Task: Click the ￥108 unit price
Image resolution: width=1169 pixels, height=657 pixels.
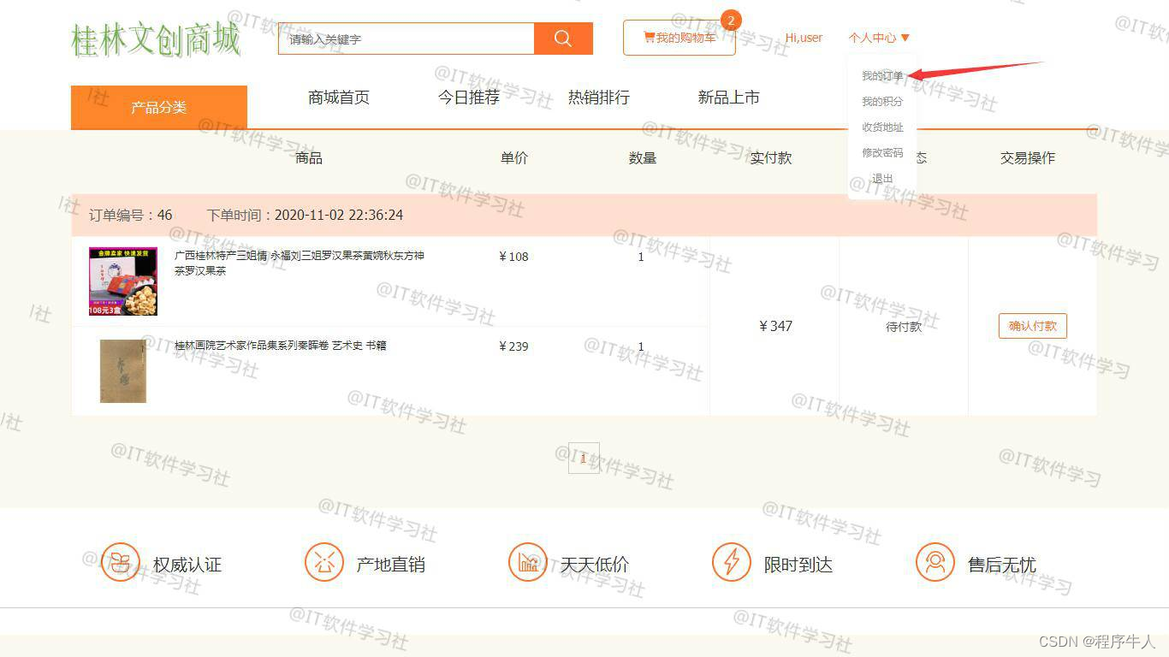Action: tap(513, 257)
